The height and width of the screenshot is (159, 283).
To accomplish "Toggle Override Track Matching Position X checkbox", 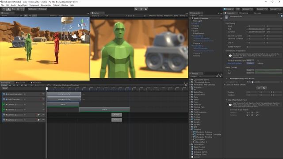I will point(247,113).
